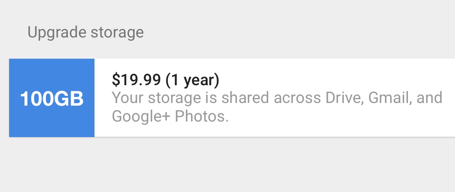Click the word storage in the heading
The height and width of the screenshot is (192, 455).
[x=117, y=33]
